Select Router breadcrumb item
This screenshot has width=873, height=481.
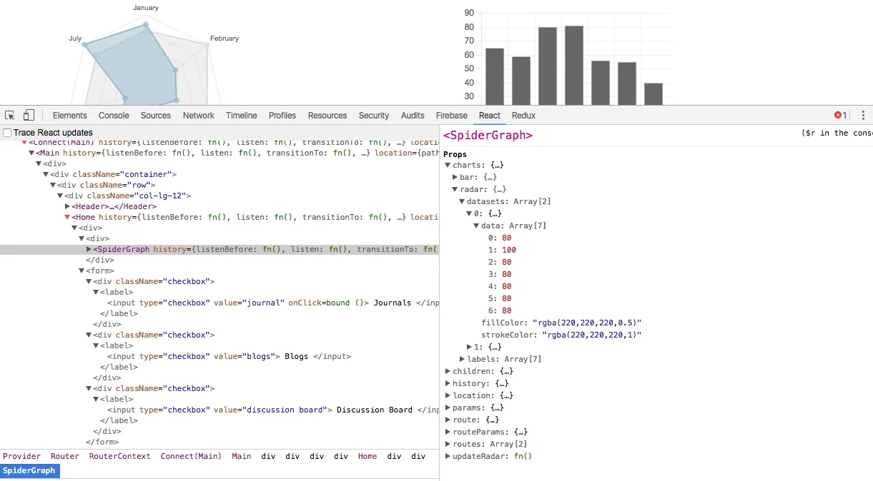pyautogui.click(x=65, y=456)
